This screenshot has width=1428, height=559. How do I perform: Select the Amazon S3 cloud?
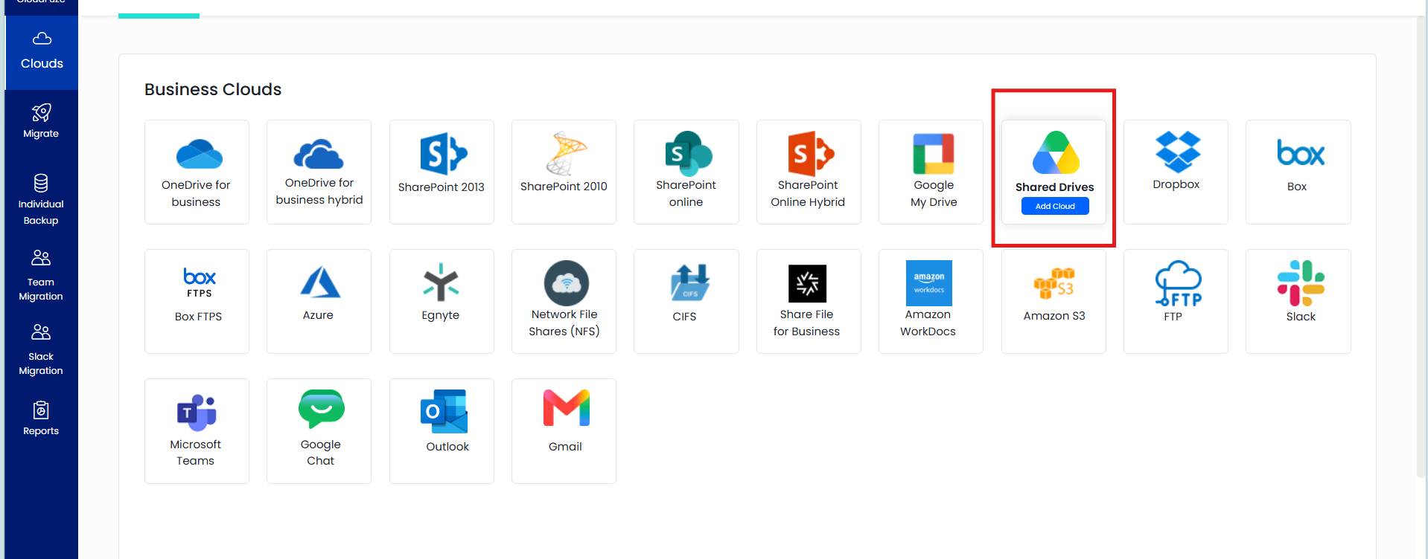[1054, 301]
